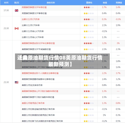The height and width of the screenshot is (123, 125).
Task: Open the 美国第四季度PCE物价指数年率初值 indicator
Action: (38, 97)
